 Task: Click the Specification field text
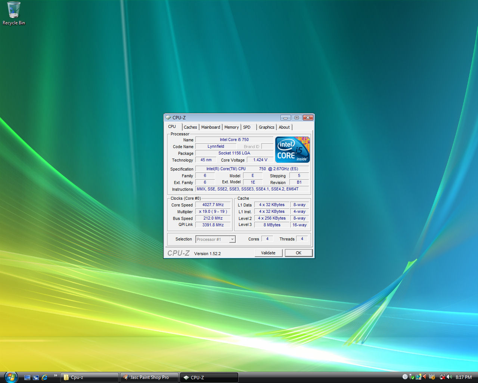[252, 169]
